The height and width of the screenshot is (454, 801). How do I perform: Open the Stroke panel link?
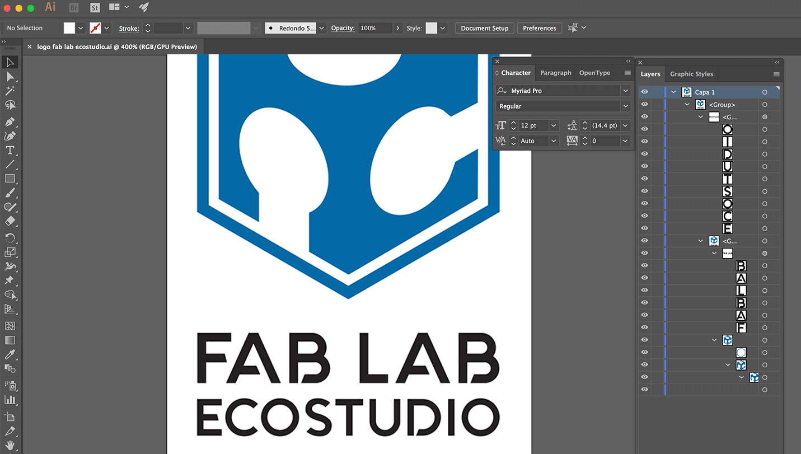click(129, 29)
